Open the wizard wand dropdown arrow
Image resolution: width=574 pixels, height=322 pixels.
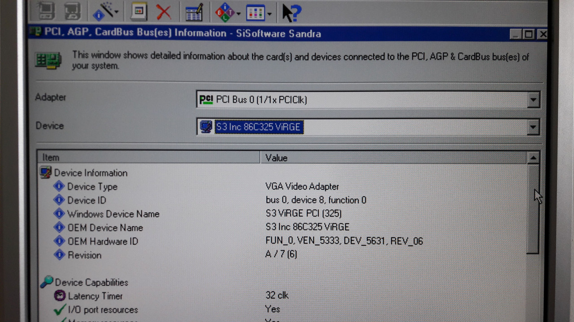point(117,13)
